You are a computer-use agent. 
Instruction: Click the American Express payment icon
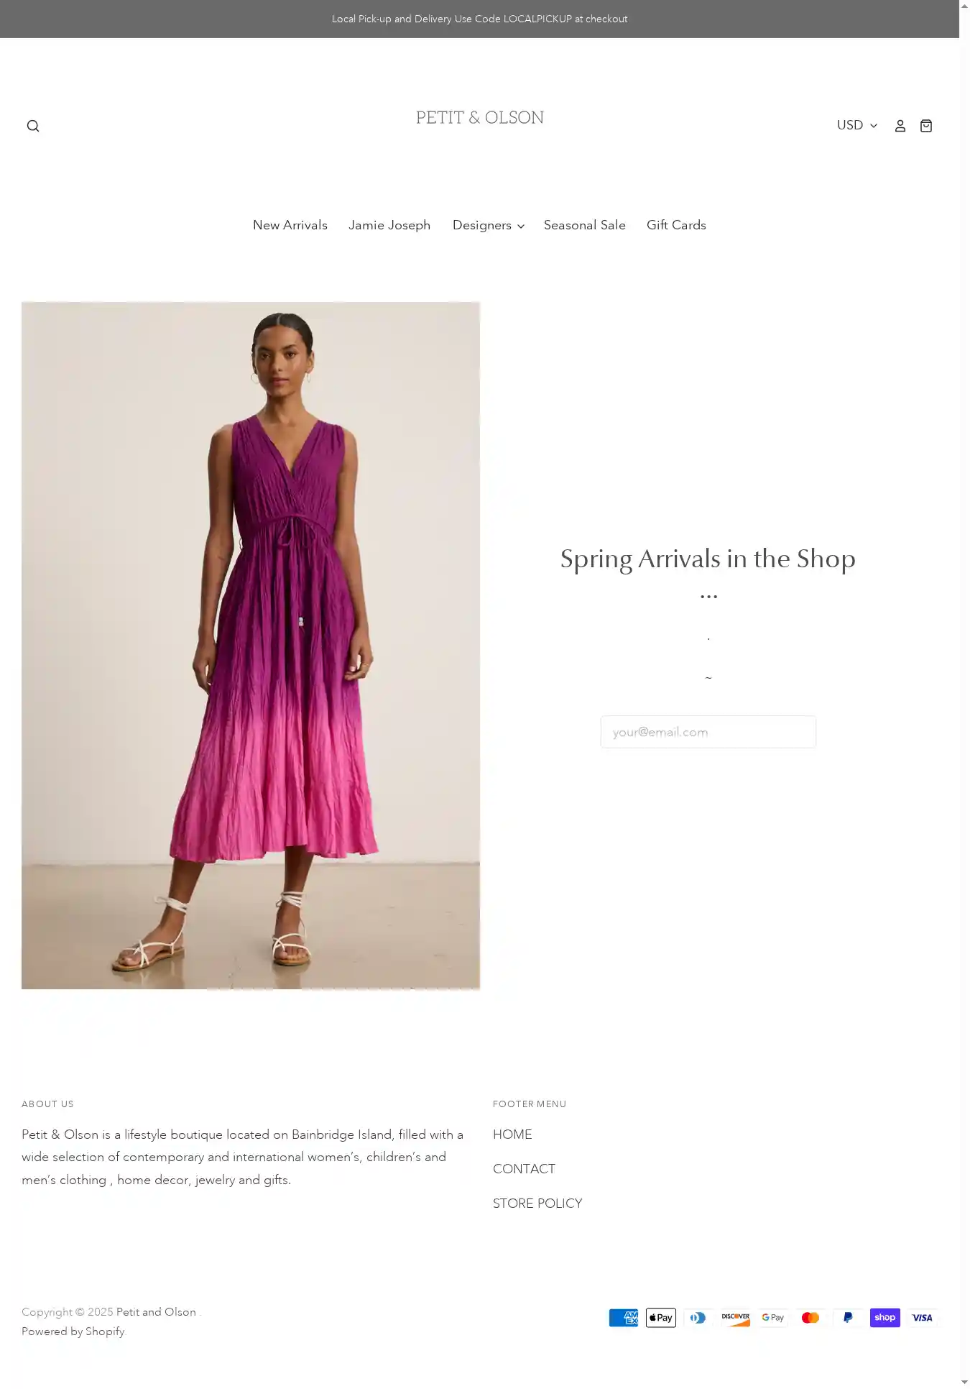pyautogui.click(x=624, y=1318)
